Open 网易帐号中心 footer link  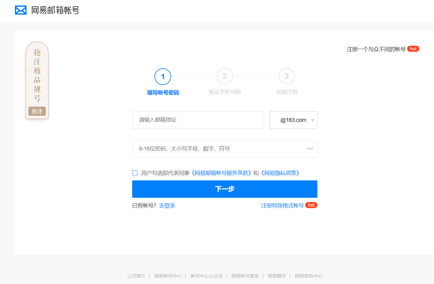[168, 276]
